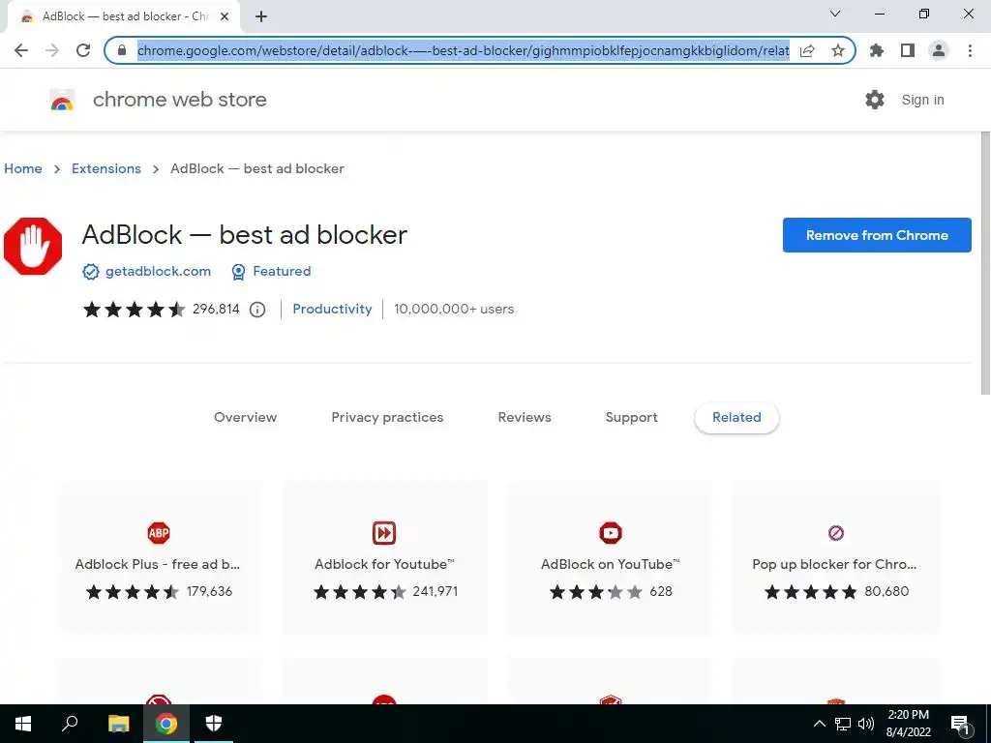This screenshot has height=743, width=991.
Task: Open a new browser tab
Action: tap(261, 16)
